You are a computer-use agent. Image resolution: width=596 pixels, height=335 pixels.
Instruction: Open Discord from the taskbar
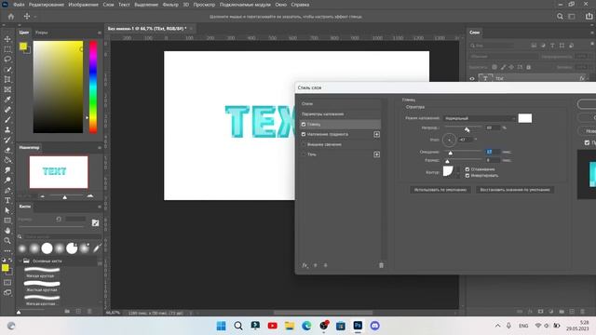tap(374, 326)
